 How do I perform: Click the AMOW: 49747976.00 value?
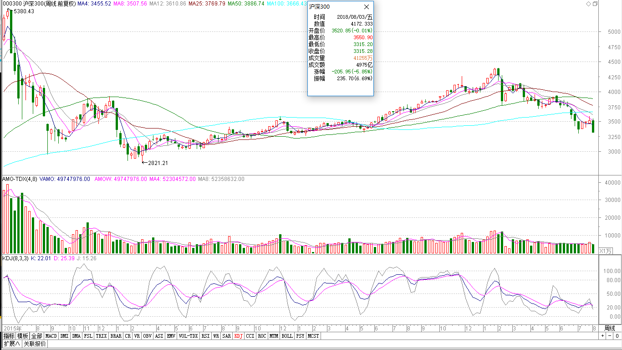pyautogui.click(x=121, y=179)
